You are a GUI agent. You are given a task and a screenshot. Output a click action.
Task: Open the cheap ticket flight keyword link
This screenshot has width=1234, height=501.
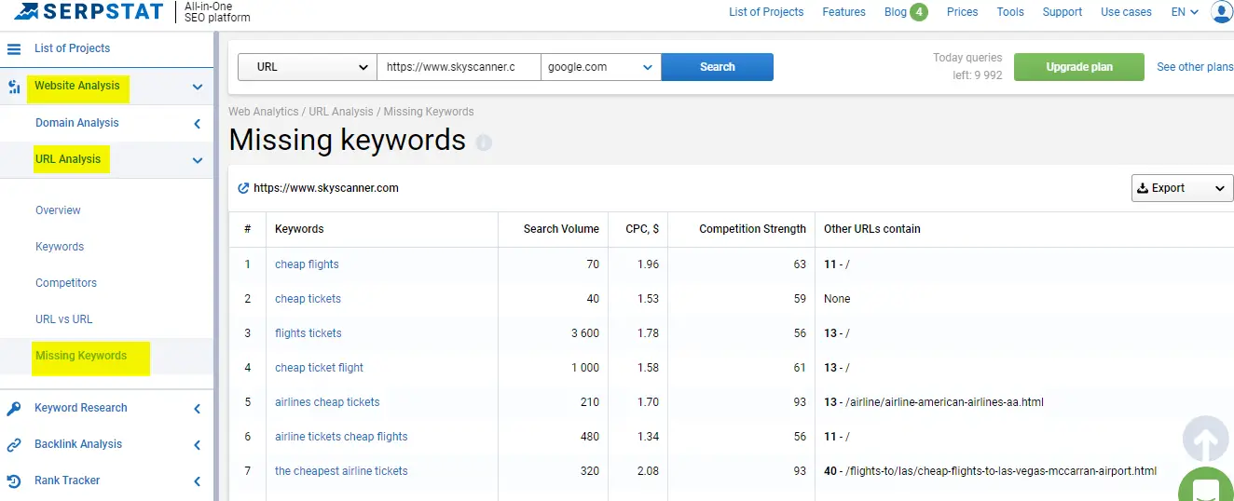click(319, 368)
